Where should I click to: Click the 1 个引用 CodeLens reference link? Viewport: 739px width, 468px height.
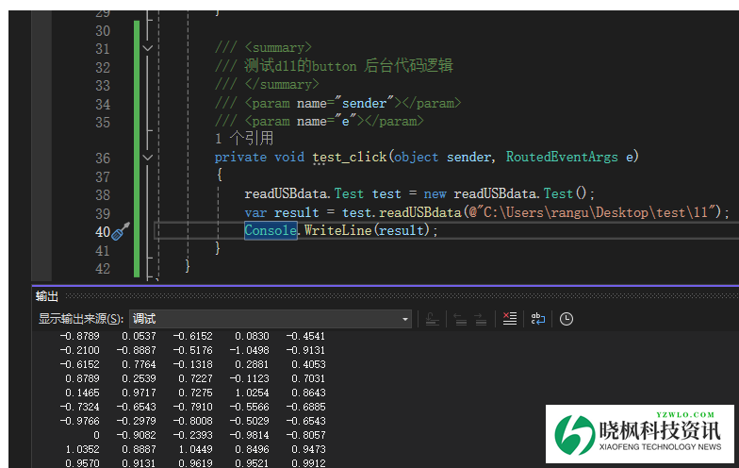tap(244, 139)
